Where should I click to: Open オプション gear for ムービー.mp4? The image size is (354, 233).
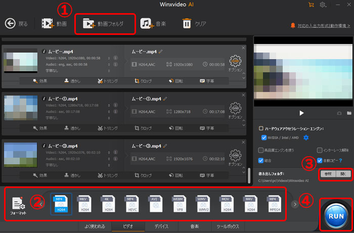[x=236, y=62]
